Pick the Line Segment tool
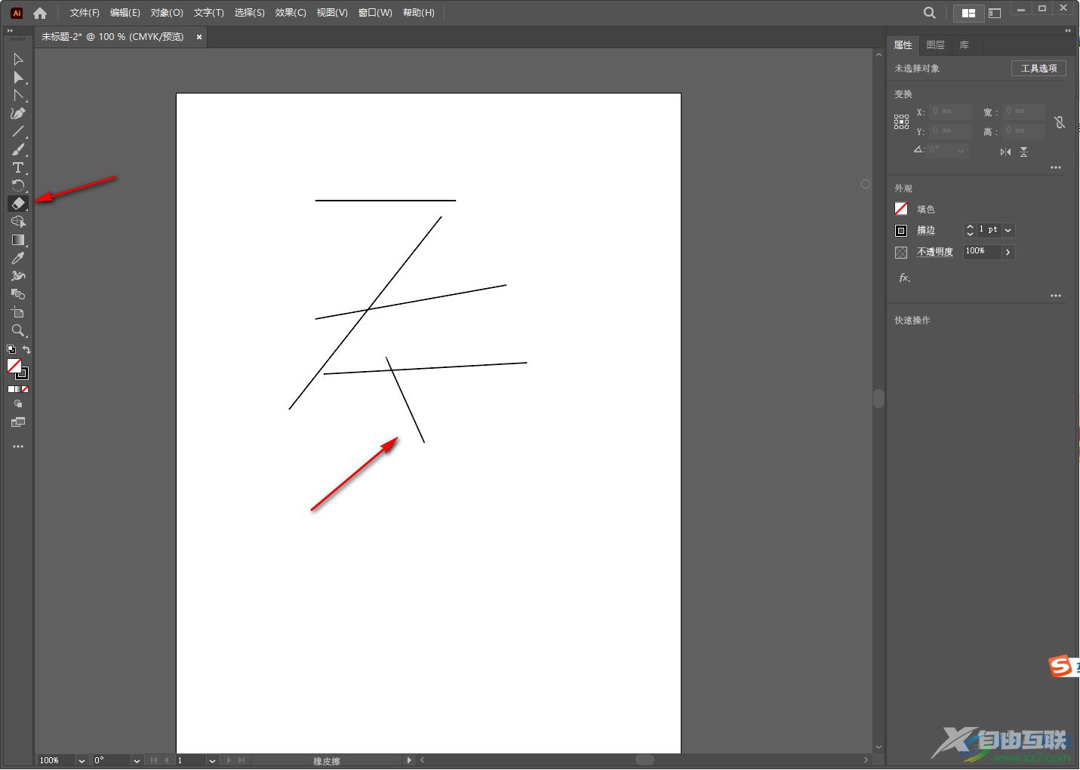The image size is (1080, 770). click(18, 131)
